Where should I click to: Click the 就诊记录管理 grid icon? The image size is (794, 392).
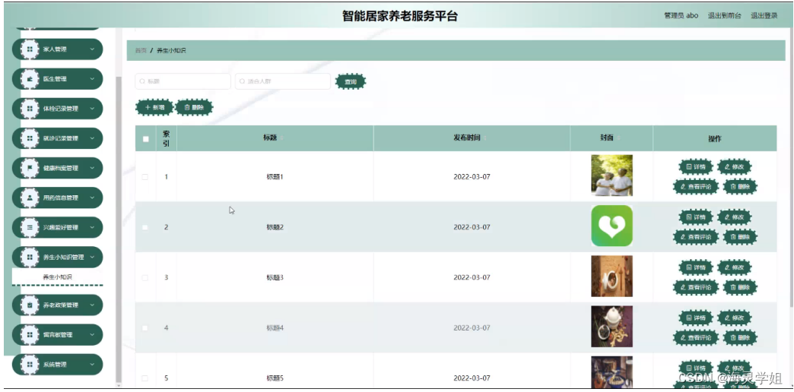coord(30,138)
